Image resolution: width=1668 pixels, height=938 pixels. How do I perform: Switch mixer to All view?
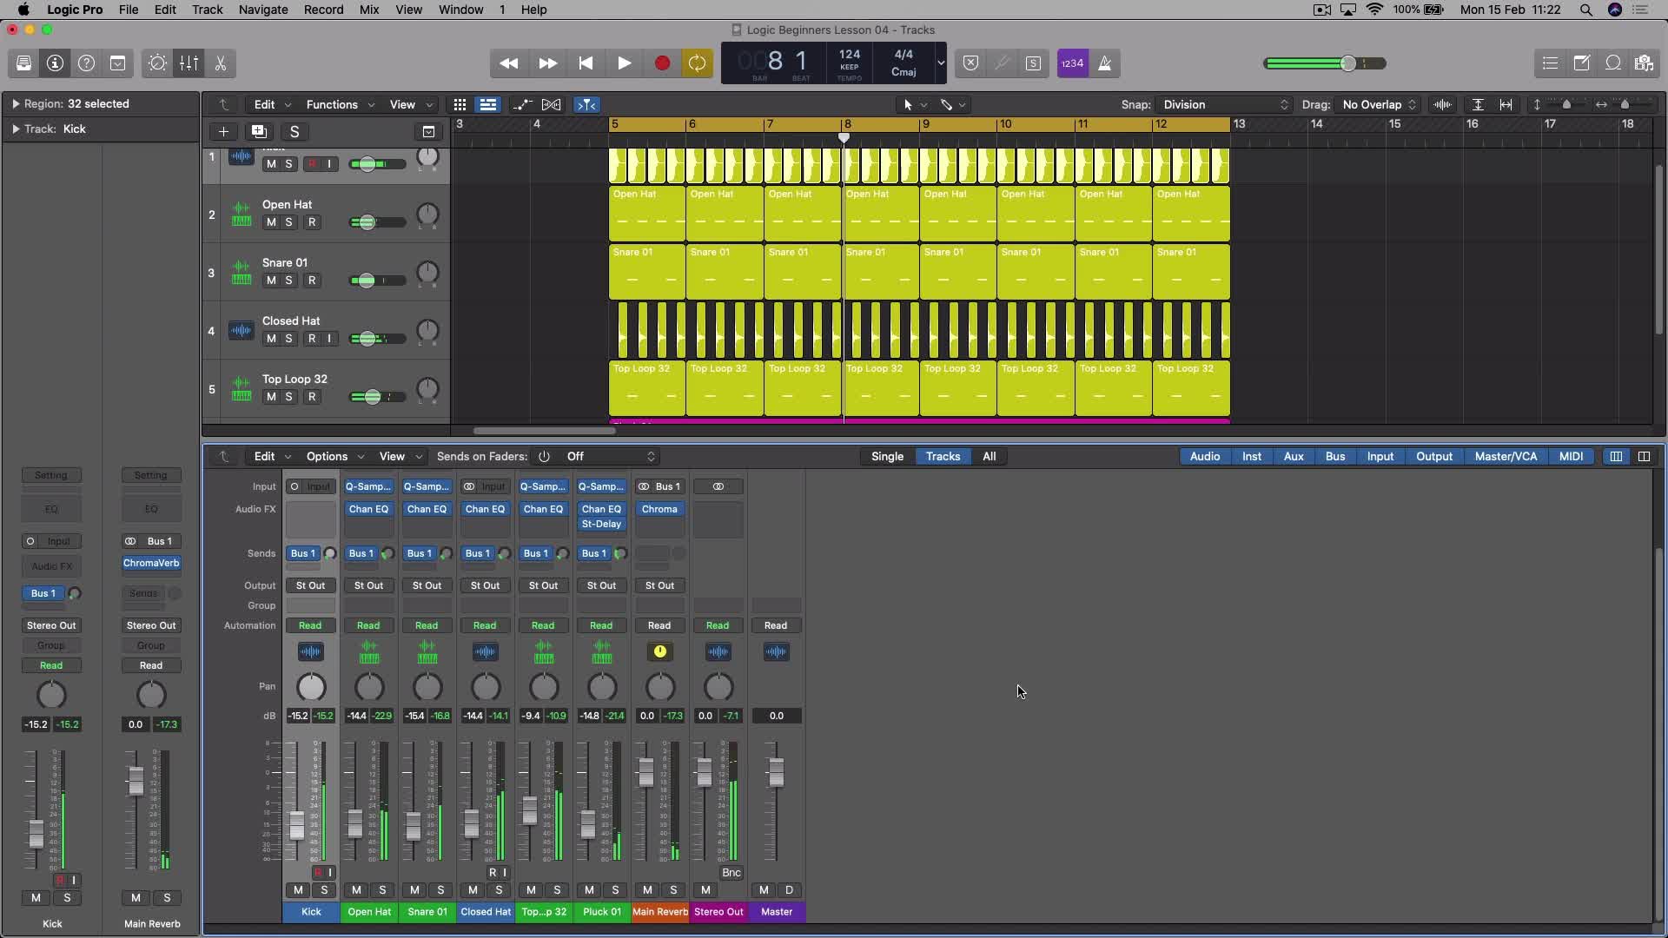coord(989,457)
